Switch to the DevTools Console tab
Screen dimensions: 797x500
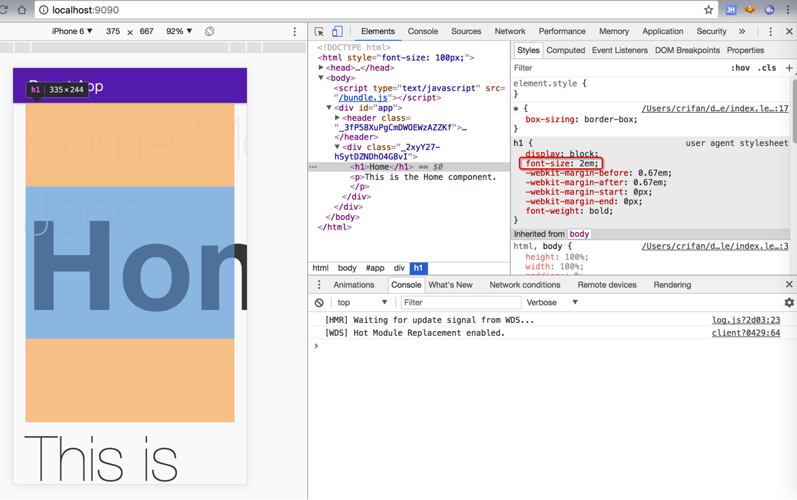(423, 31)
